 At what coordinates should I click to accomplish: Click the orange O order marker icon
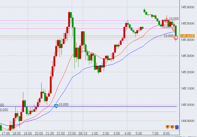coord(172,127)
